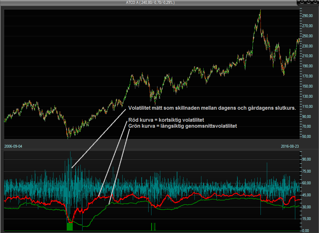Select the 'Röd kurva = kortsiktig volatilitet' annotation
Screen dimensions: 319x233
pos(166,120)
